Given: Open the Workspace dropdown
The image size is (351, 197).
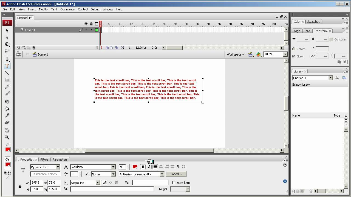Looking at the screenshot, I should (x=235, y=54).
